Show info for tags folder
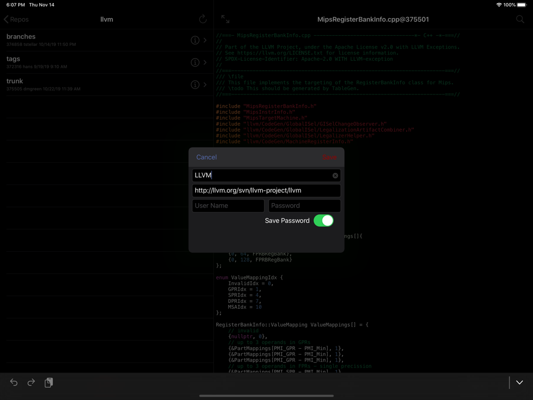 pos(195,62)
